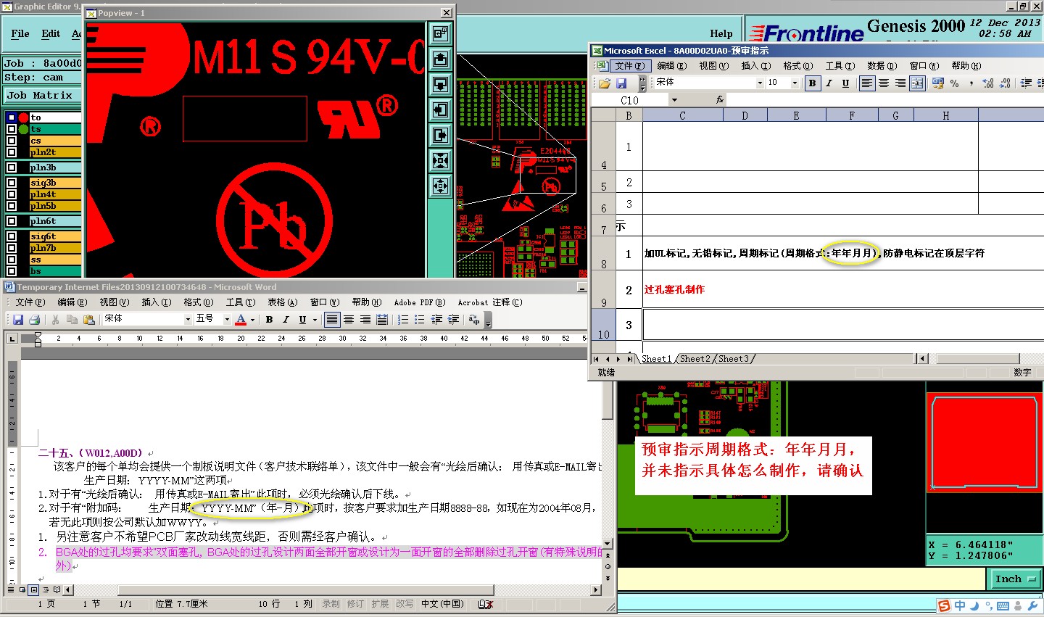Viewport: 1044px width, 617px height.
Task: Open Word underline style dropdown arrow
Action: 313,319
